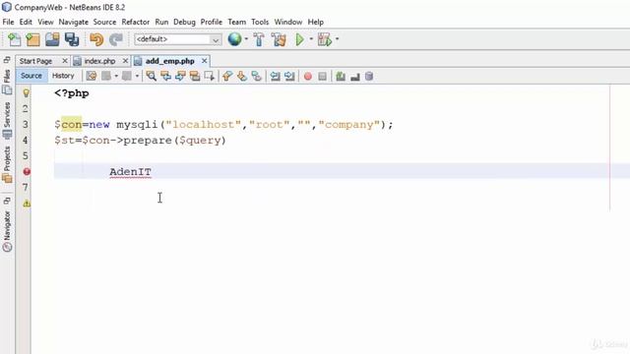Screen dimensions: 630x354
Task: Toggle Bookmark icon in editor toolbar
Action: coord(256,76)
